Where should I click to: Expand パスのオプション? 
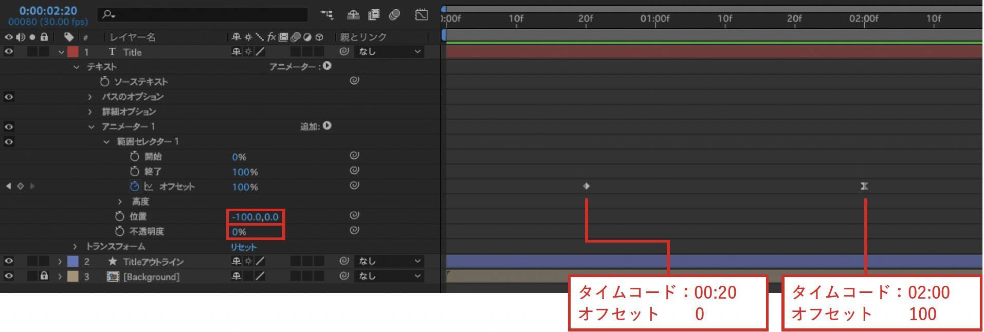tap(90, 97)
